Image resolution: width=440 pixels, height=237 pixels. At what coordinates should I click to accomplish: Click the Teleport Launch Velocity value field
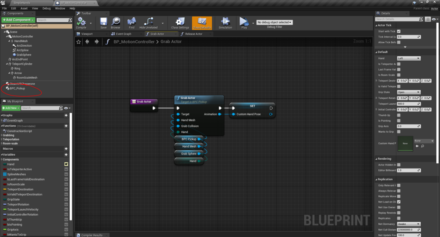[x=409, y=104]
